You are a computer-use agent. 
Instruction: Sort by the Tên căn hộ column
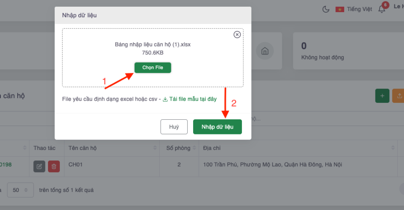[111, 148]
